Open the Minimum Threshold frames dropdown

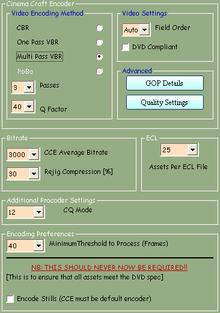[x=39, y=246]
